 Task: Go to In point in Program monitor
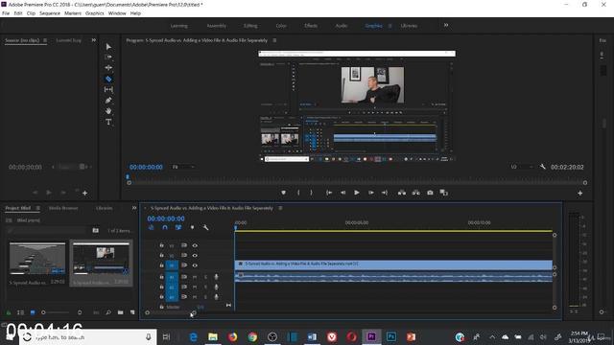click(329, 193)
